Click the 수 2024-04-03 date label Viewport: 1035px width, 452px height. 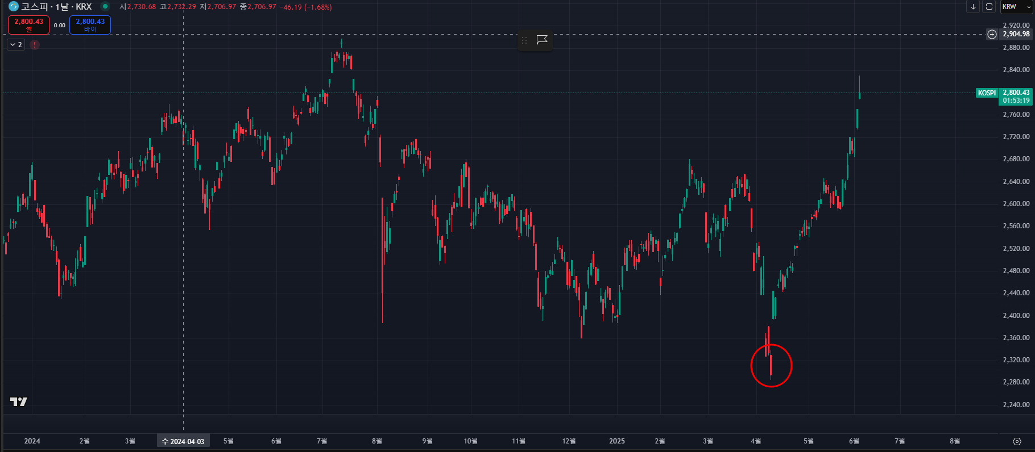pos(183,441)
